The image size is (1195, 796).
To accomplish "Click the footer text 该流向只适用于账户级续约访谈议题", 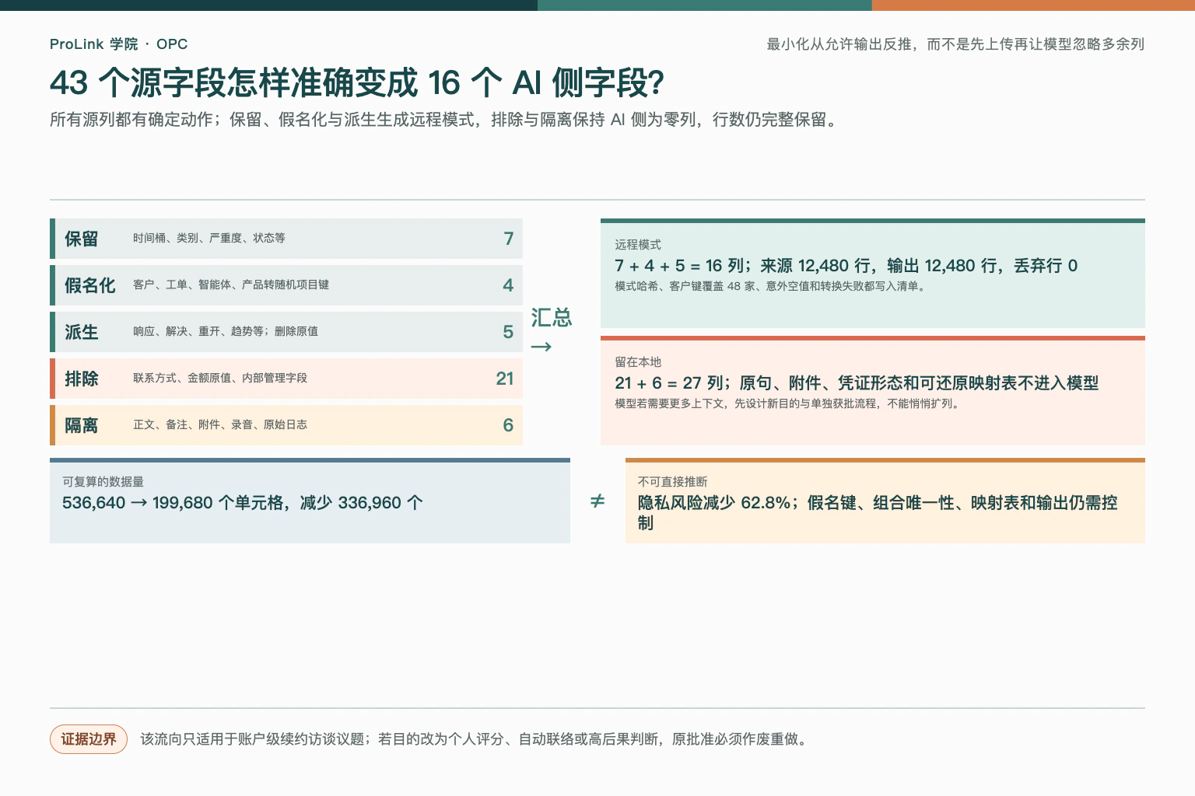I will [x=475, y=739].
